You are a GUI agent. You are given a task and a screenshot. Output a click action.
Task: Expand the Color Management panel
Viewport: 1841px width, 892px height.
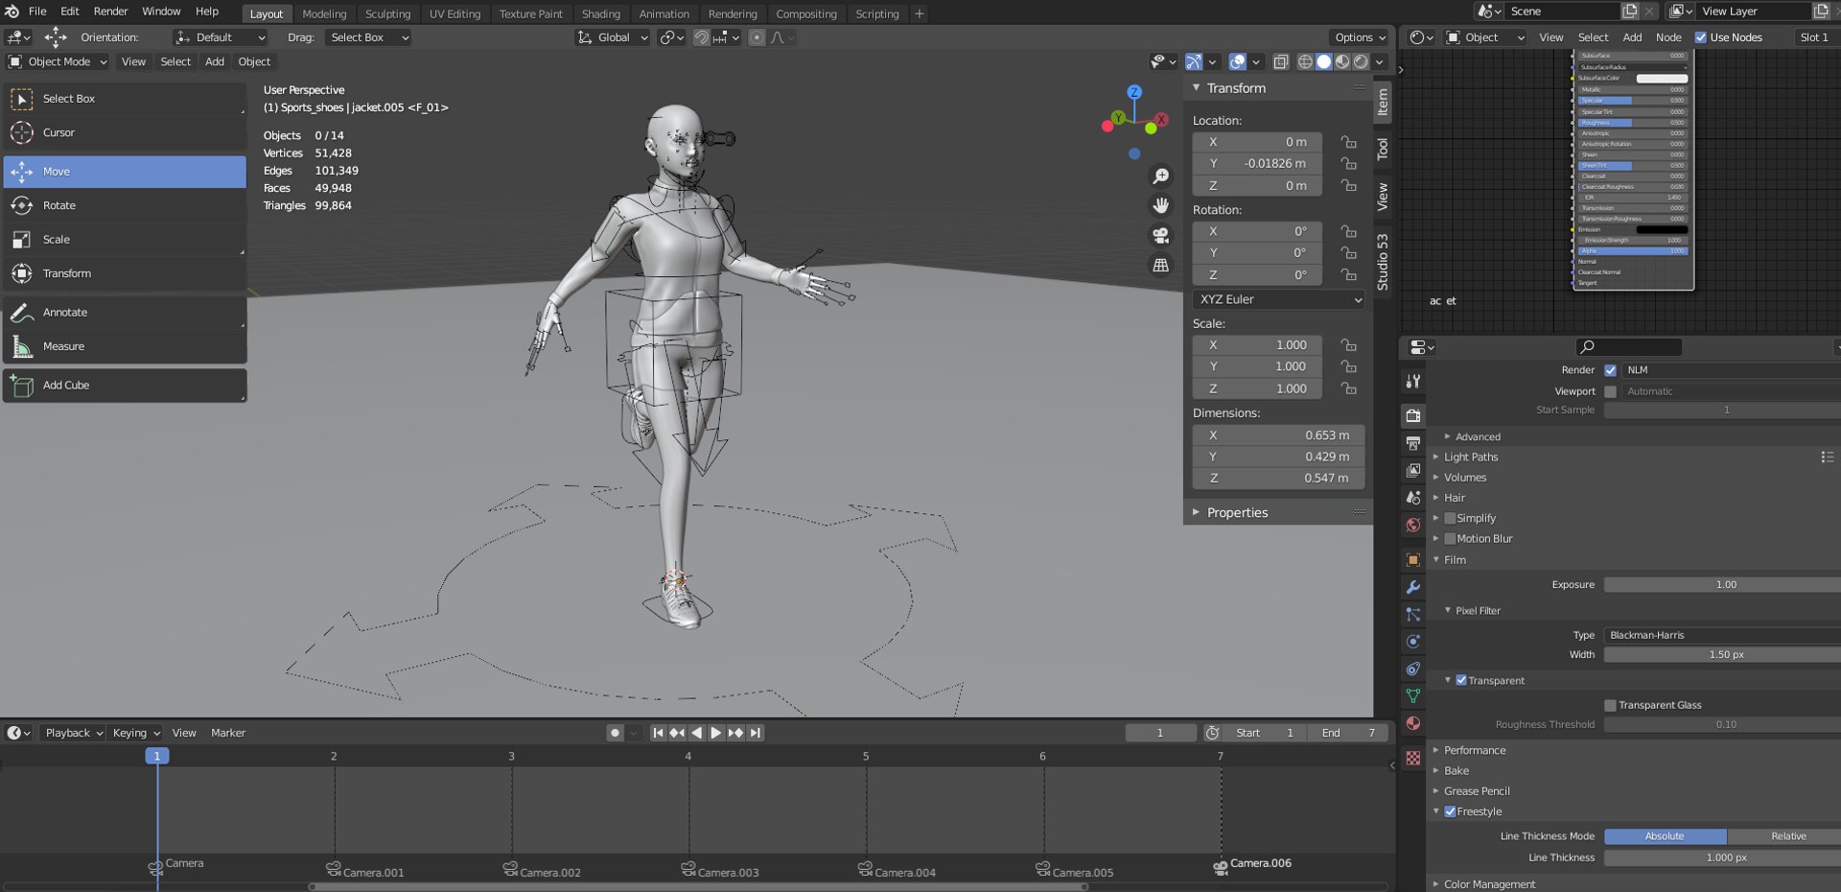1489,884
